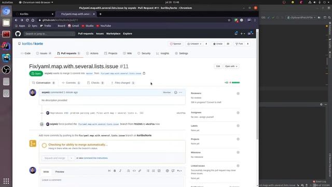Apply bold formatting in comment editor

tap(115, 171)
